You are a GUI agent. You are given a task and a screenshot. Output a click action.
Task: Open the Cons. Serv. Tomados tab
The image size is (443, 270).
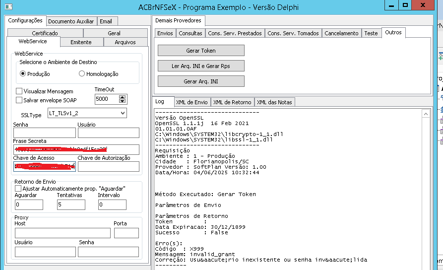[293, 33]
